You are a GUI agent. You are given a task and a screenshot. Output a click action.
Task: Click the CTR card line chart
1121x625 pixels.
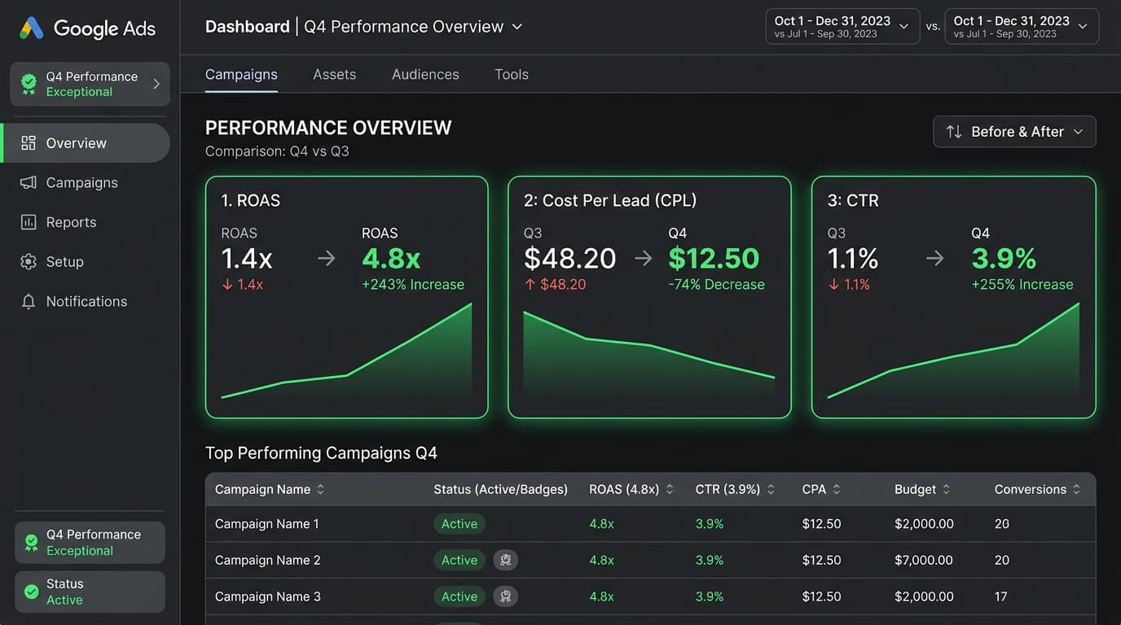coord(953,352)
